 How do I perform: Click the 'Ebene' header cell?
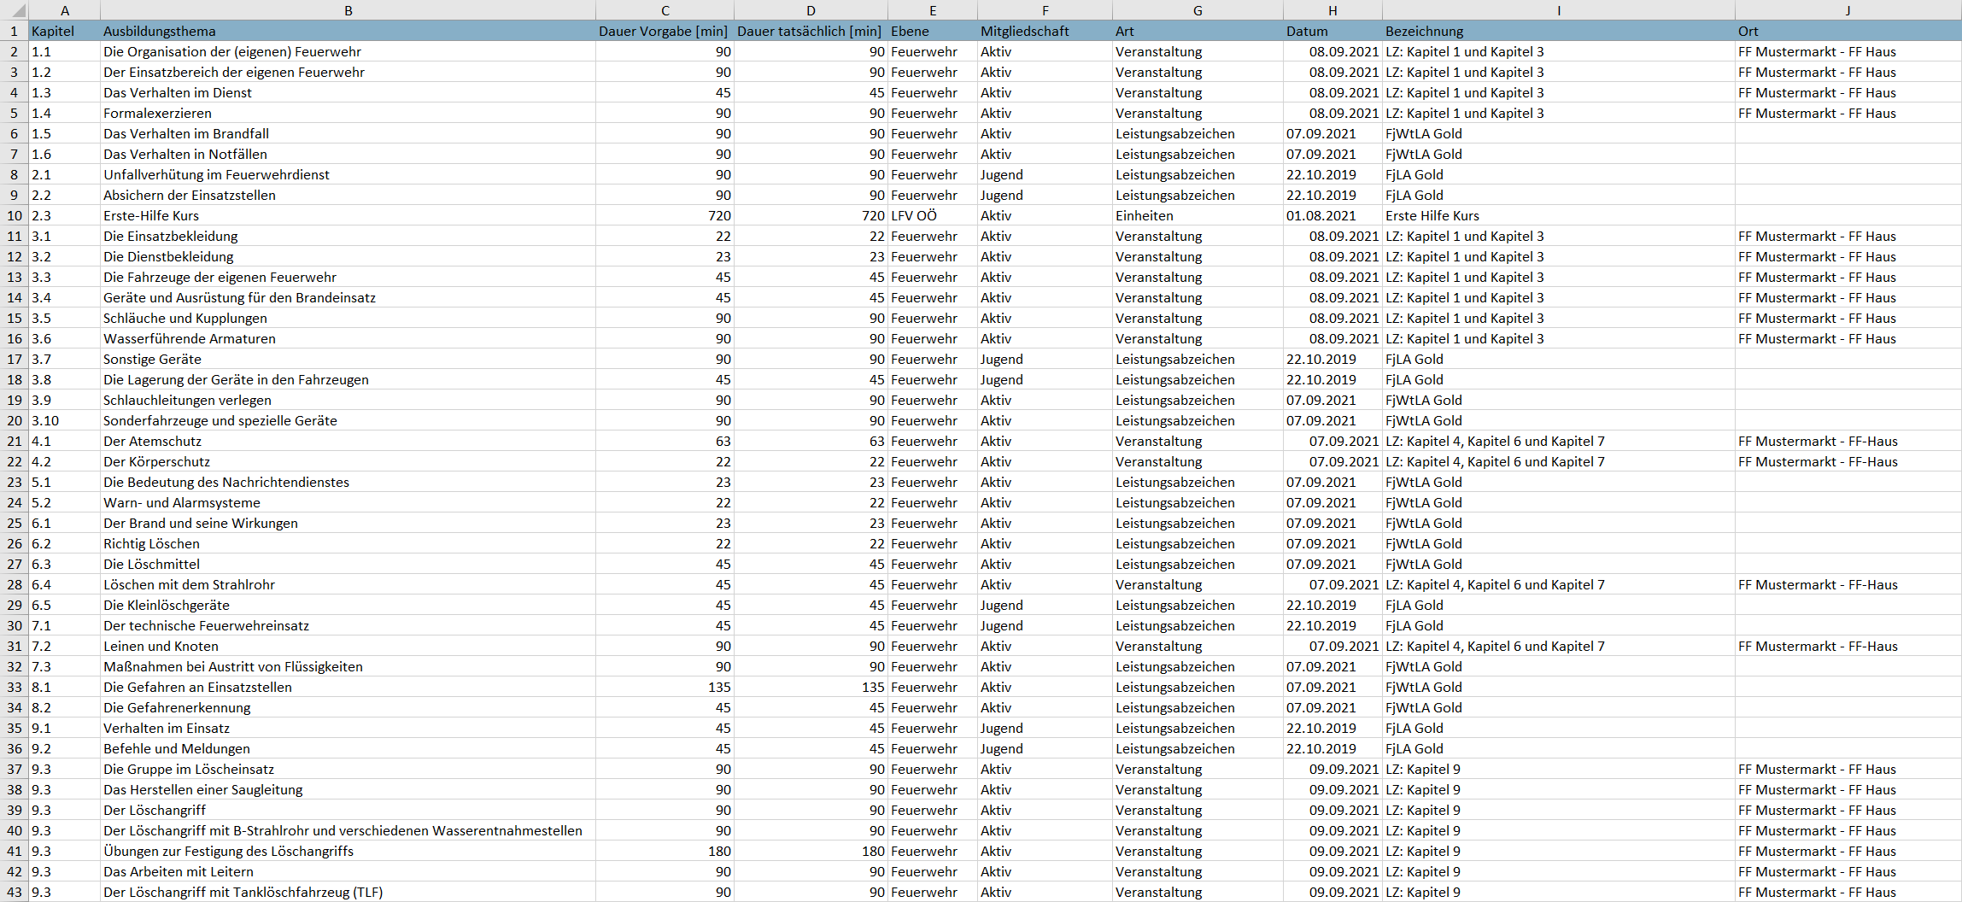click(933, 31)
